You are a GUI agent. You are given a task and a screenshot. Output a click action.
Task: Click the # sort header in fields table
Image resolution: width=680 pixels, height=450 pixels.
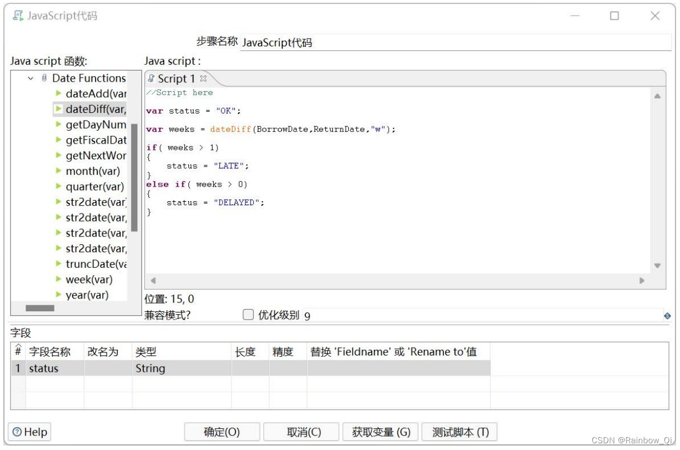(18, 352)
